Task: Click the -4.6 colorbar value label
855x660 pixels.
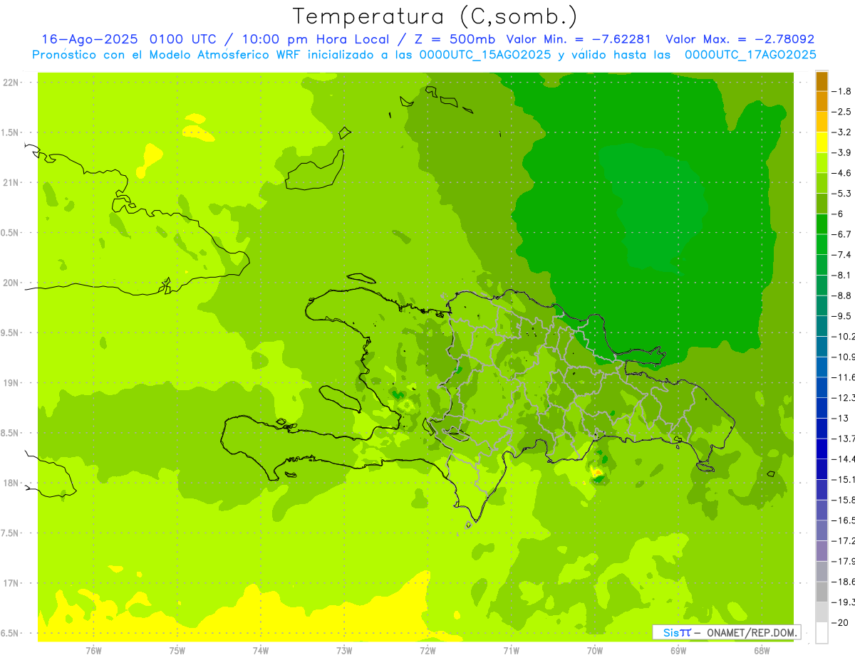Action: click(841, 173)
